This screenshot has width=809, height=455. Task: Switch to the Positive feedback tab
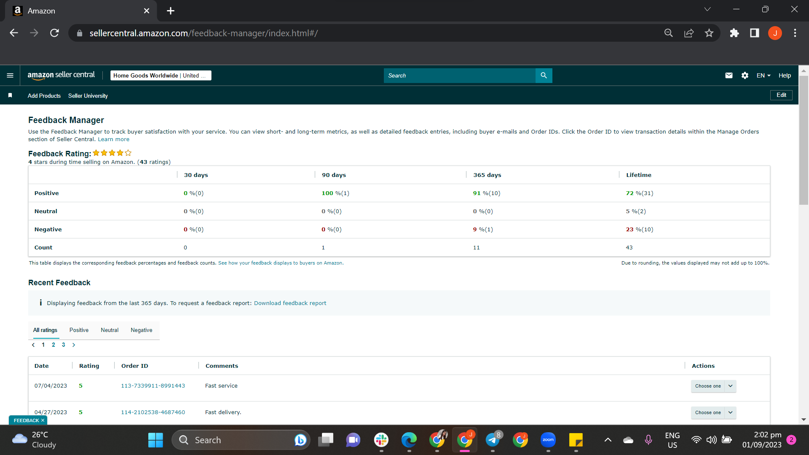pos(79,330)
